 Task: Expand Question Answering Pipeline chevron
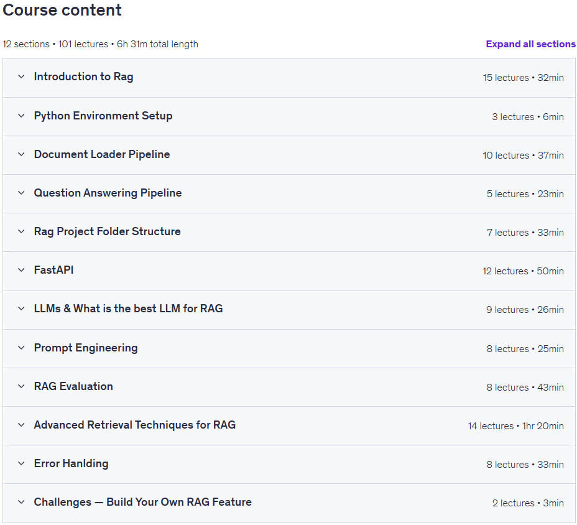point(21,193)
